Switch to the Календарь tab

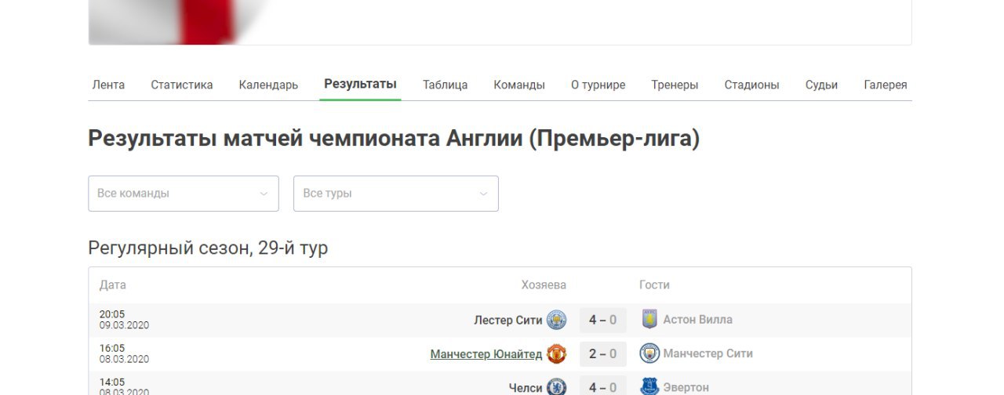[268, 85]
